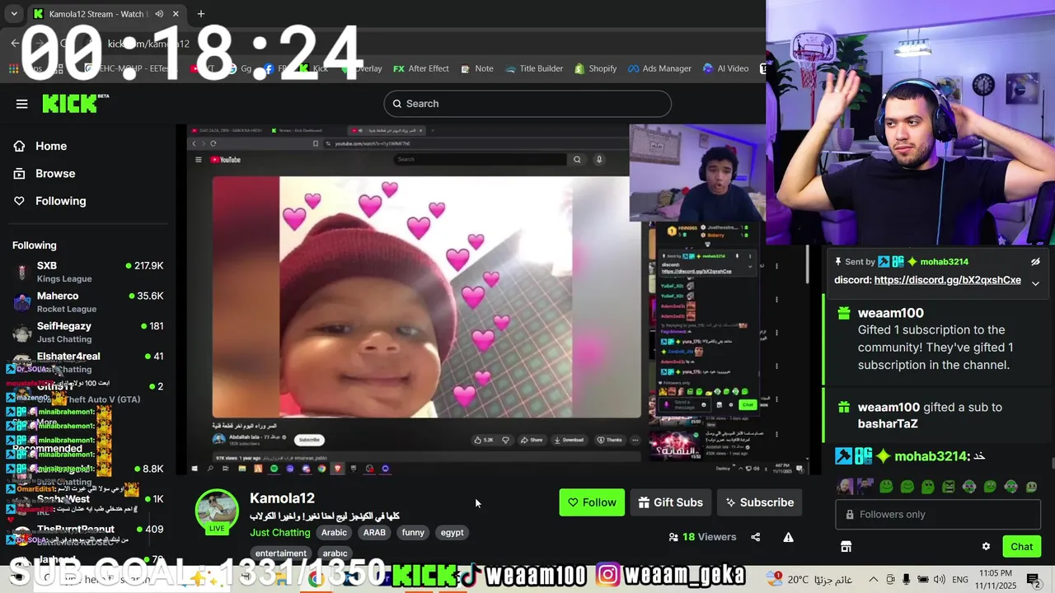
Task: Open the browser tab search dropdown
Action: (14, 14)
